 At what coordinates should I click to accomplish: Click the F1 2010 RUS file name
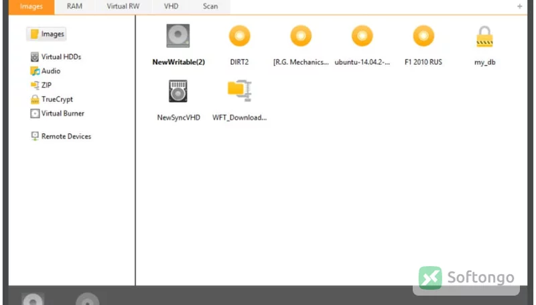point(423,62)
